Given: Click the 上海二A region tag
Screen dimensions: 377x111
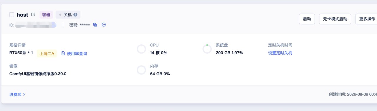Looking at the screenshot, I should tap(47, 53).
